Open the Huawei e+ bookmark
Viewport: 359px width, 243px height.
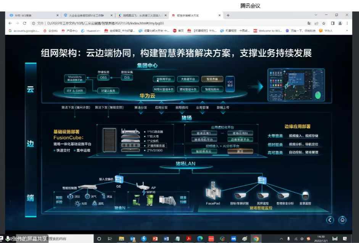click(91, 31)
